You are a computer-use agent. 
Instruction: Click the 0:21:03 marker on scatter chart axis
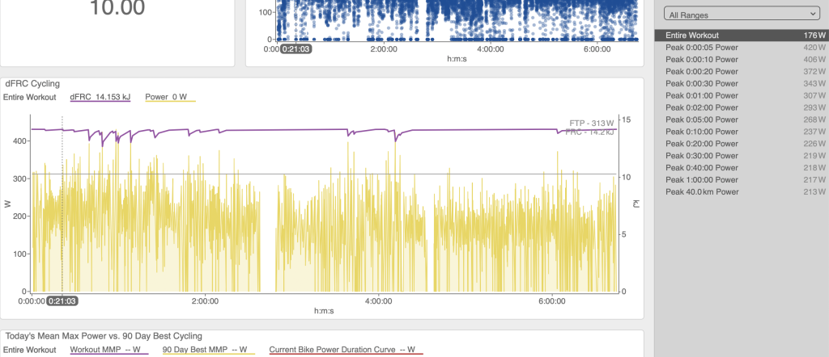point(296,49)
